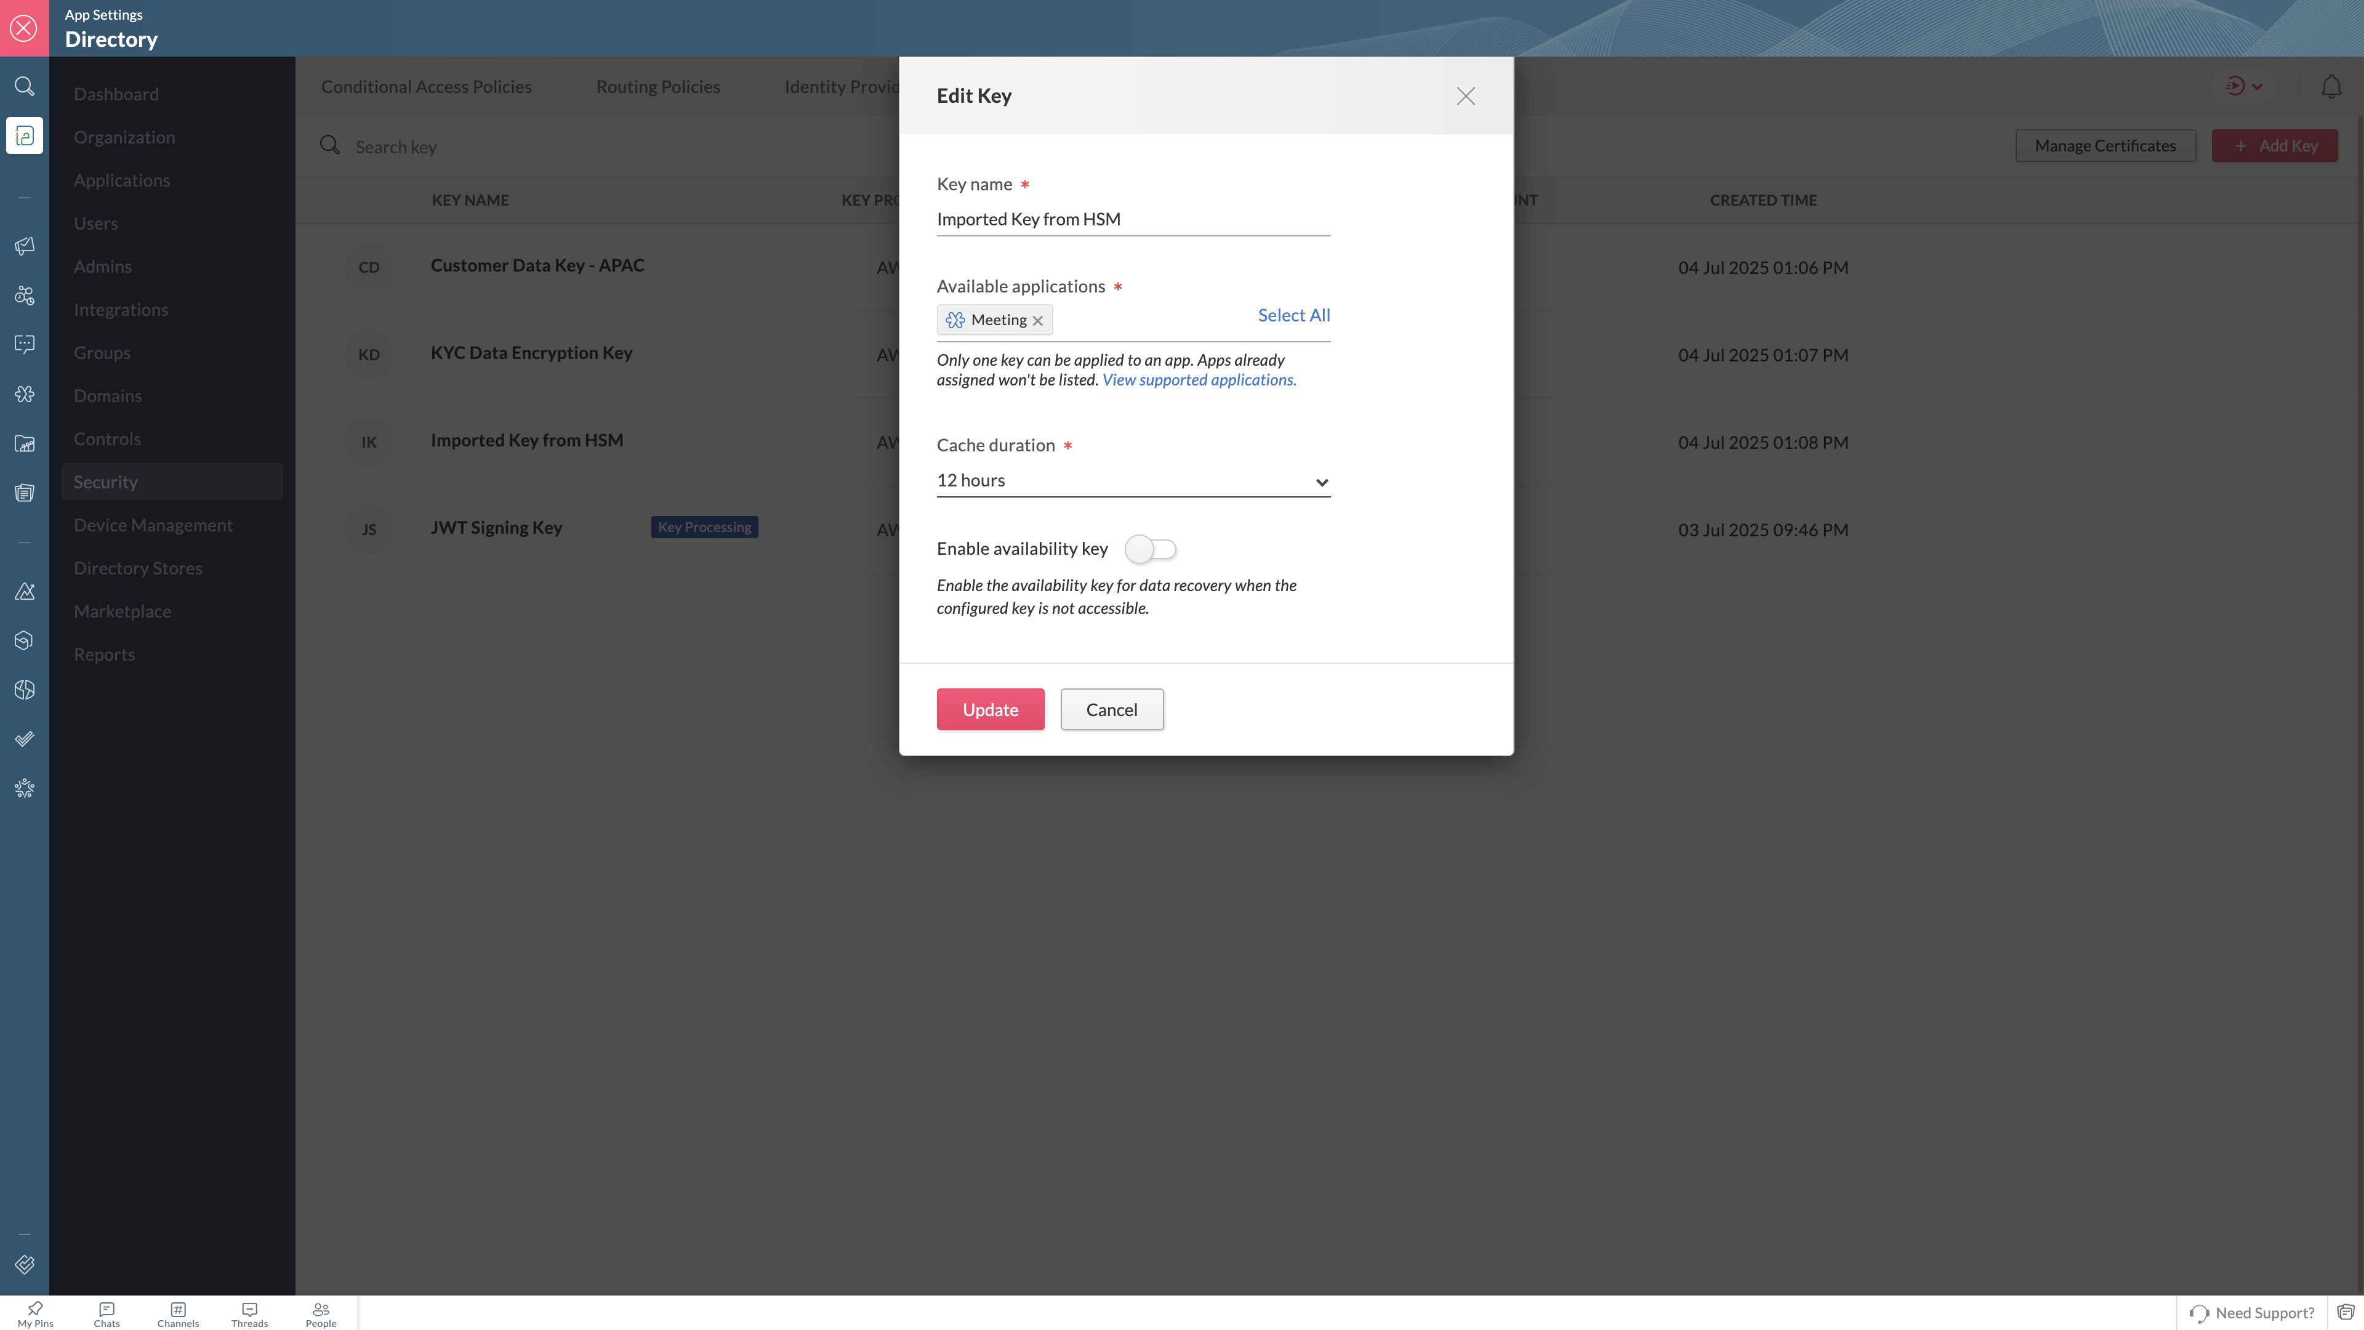The height and width of the screenshot is (1330, 2364).
Task: Open Device Management in sidebar
Action: click(153, 525)
